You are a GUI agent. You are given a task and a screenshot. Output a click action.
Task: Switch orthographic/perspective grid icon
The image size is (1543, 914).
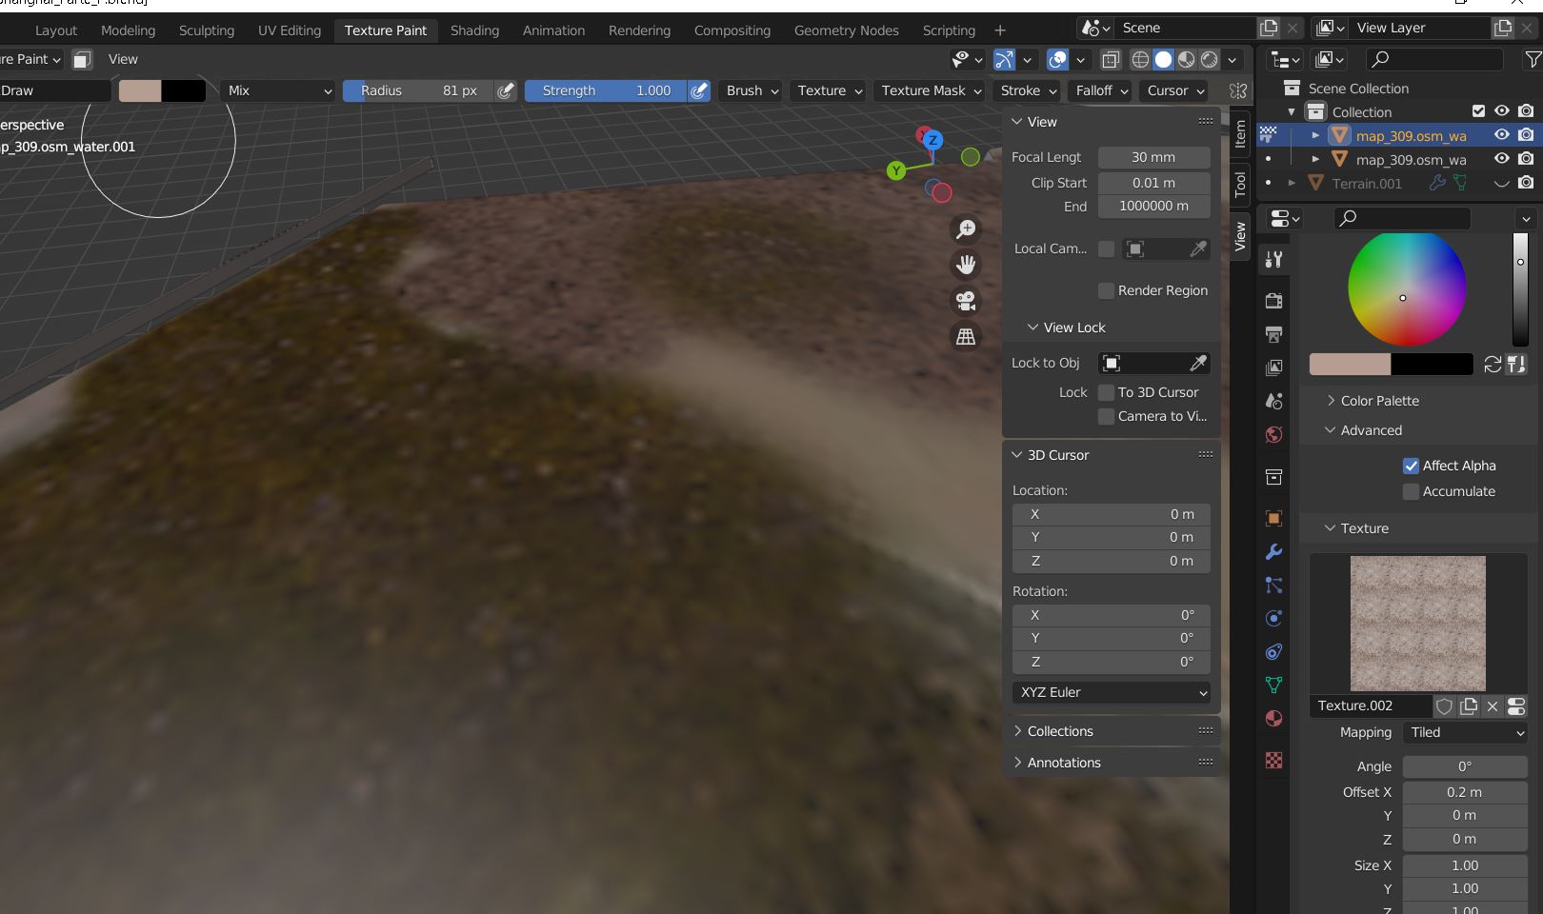point(966,336)
